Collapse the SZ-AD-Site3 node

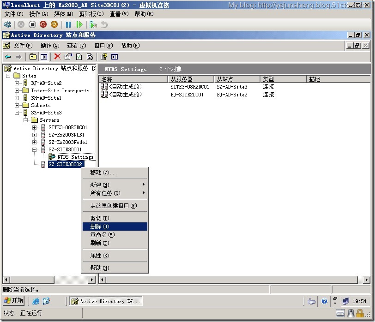[x=17, y=113]
